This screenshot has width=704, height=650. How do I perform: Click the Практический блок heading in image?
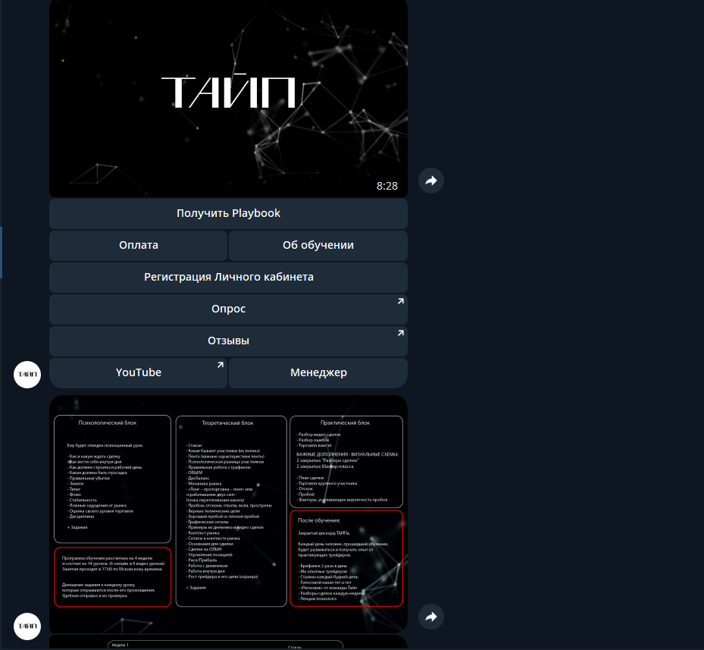[x=345, y=423]
